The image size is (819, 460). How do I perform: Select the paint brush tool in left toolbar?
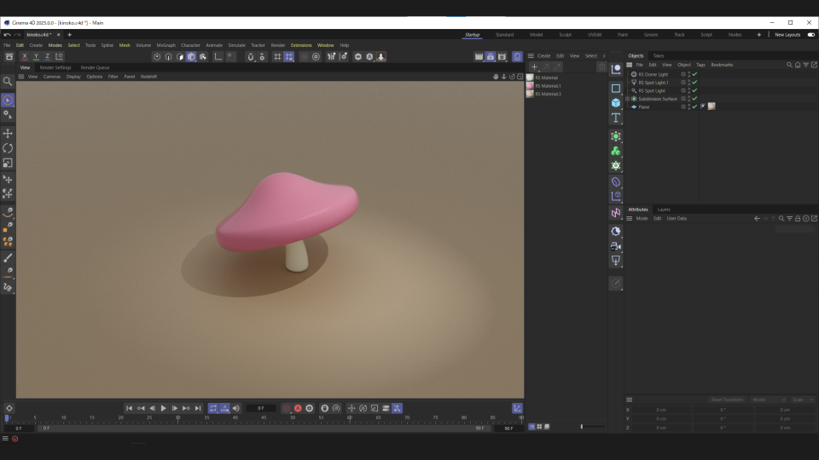pyautogui.click(x=8, y=258)
